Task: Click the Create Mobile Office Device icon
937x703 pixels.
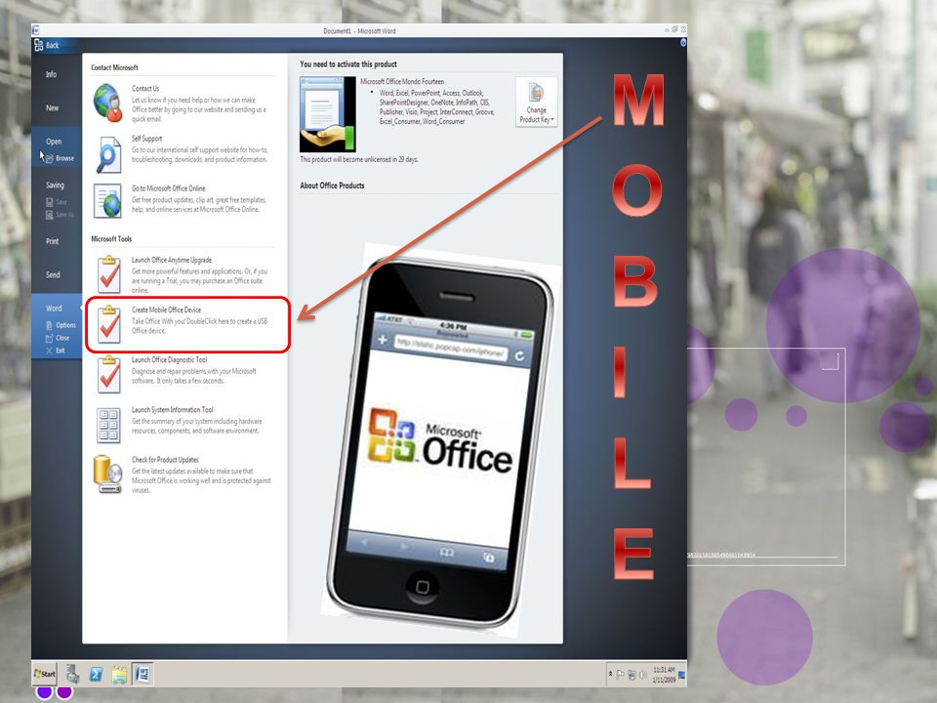Action: (x=108, y=324)
